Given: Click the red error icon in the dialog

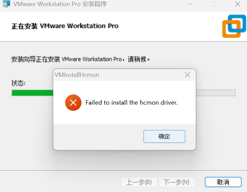Looking at the screenshot, I should (x=73, y=103).
